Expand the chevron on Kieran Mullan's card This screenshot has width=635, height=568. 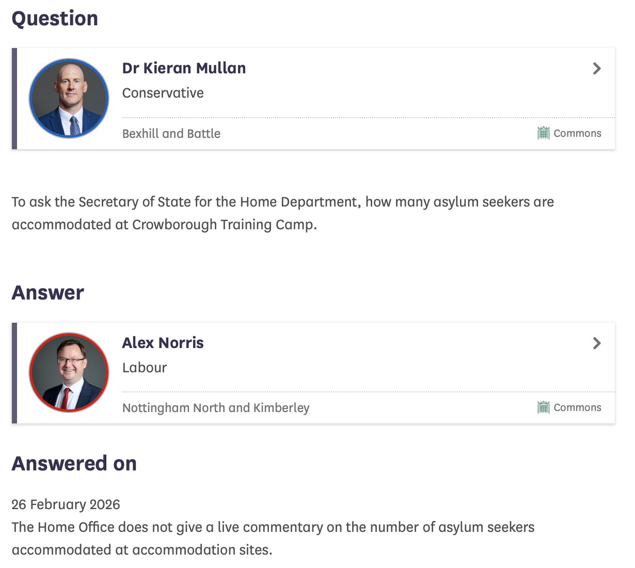pos(597,68)
